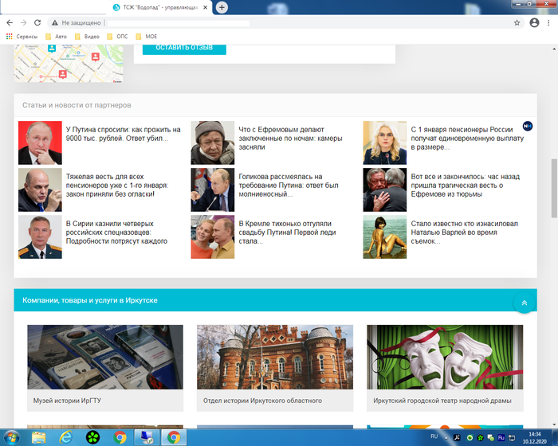Open the green flower ICQ taskbar icon
Viewport: 558px width, 446px height.
(x=93, y=437)
